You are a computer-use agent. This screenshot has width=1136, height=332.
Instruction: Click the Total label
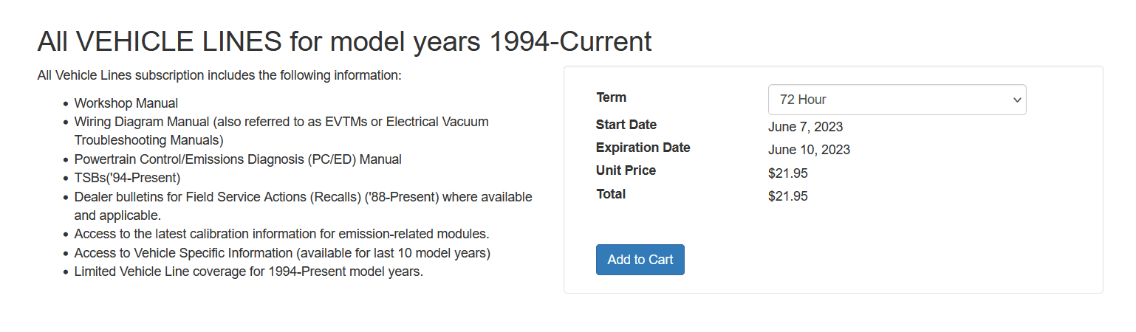click(x=611, y=194)
